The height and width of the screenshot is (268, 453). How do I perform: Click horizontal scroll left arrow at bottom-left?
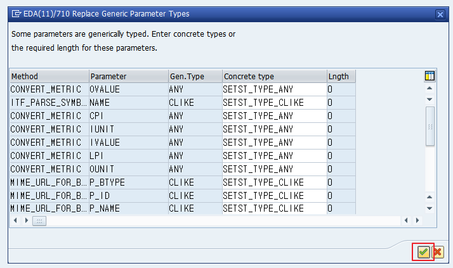pos(15,220)
